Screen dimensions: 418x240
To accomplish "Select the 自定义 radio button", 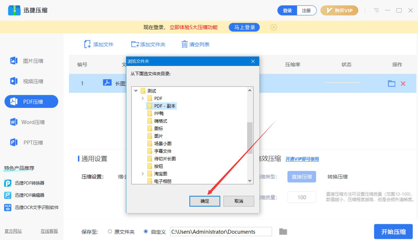I will click(x=146, y=231).
